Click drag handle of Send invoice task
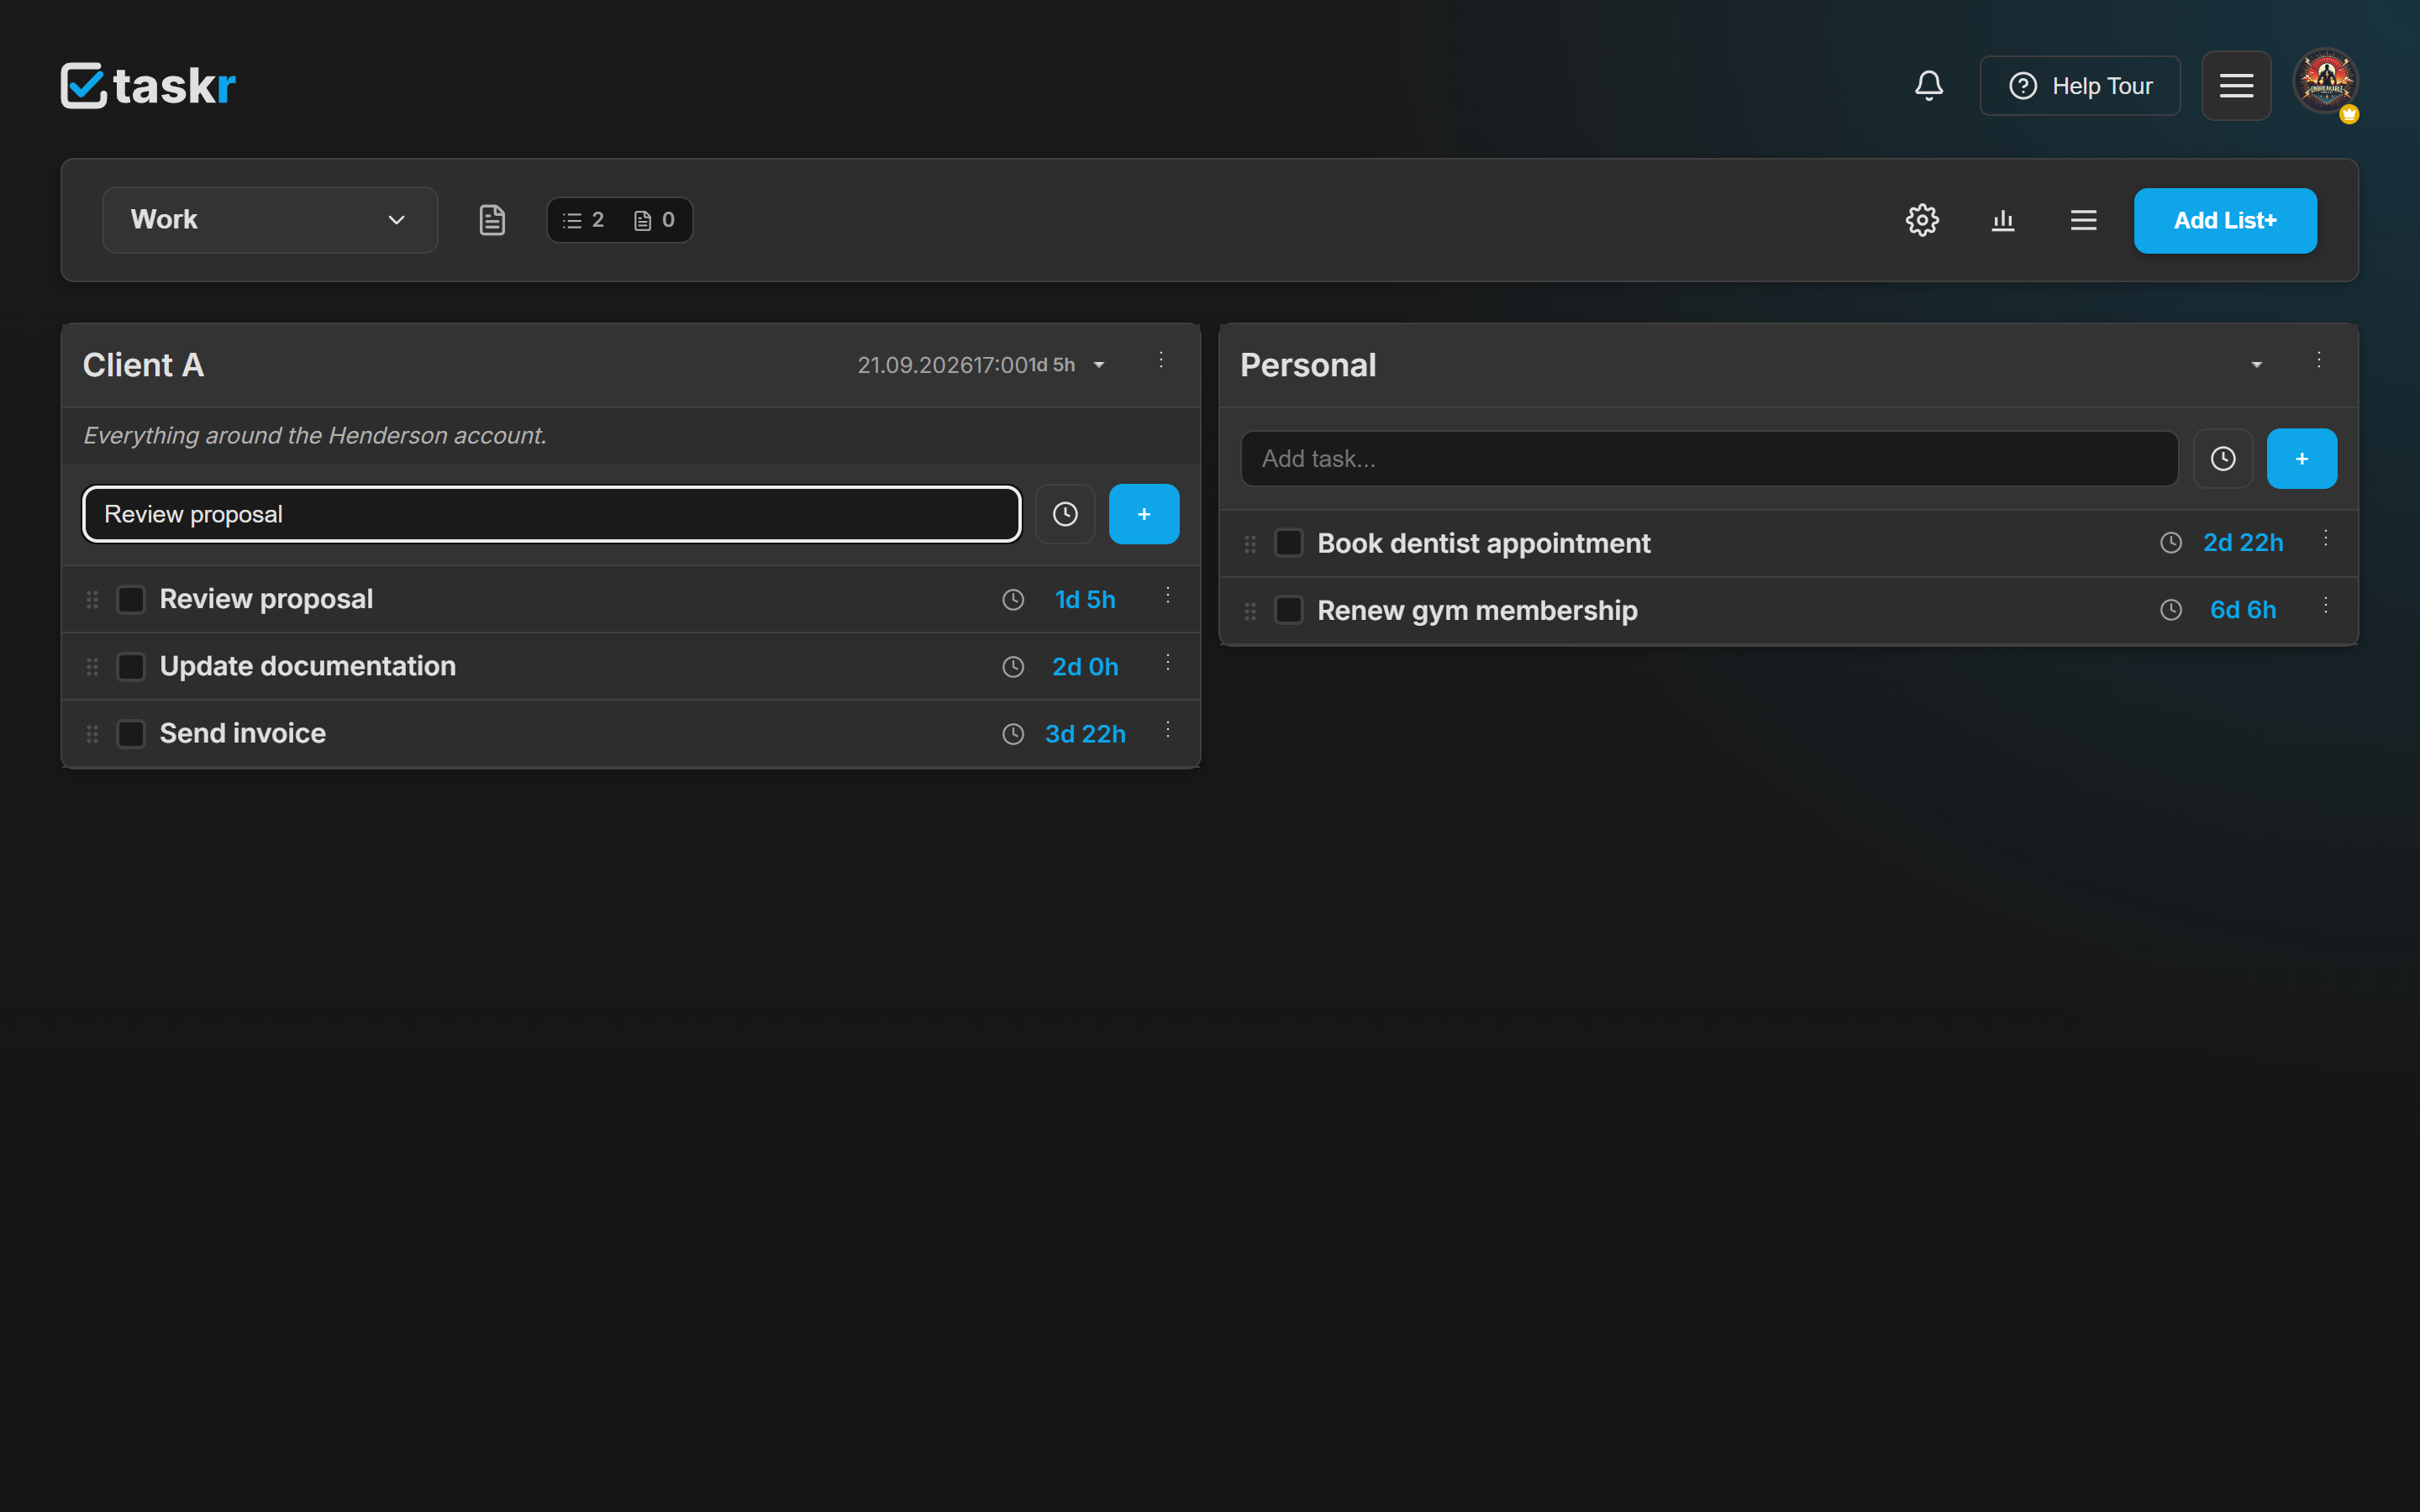Screen dimensions: 2420x1512 tap(92, 734)
